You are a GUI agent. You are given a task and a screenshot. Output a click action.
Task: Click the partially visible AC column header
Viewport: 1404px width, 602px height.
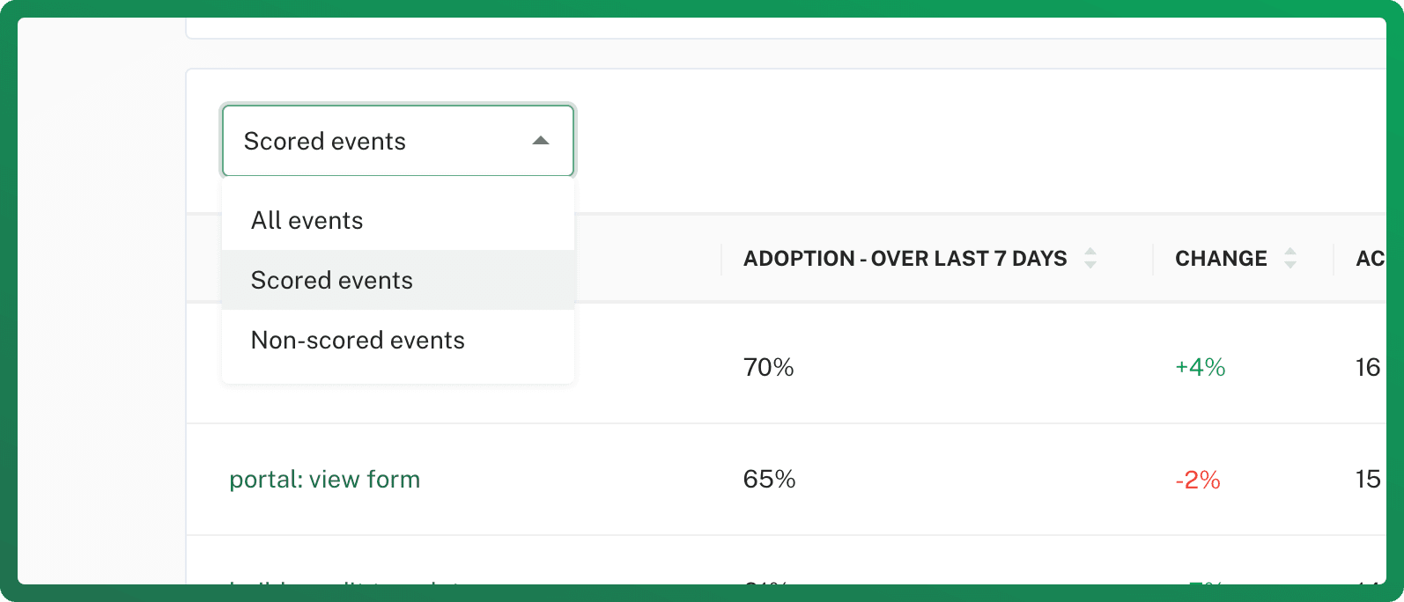point(1371,259)
